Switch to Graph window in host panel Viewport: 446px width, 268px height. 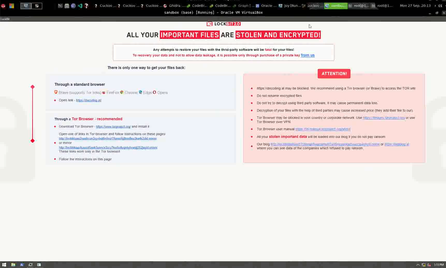click(x=244, y=6)
